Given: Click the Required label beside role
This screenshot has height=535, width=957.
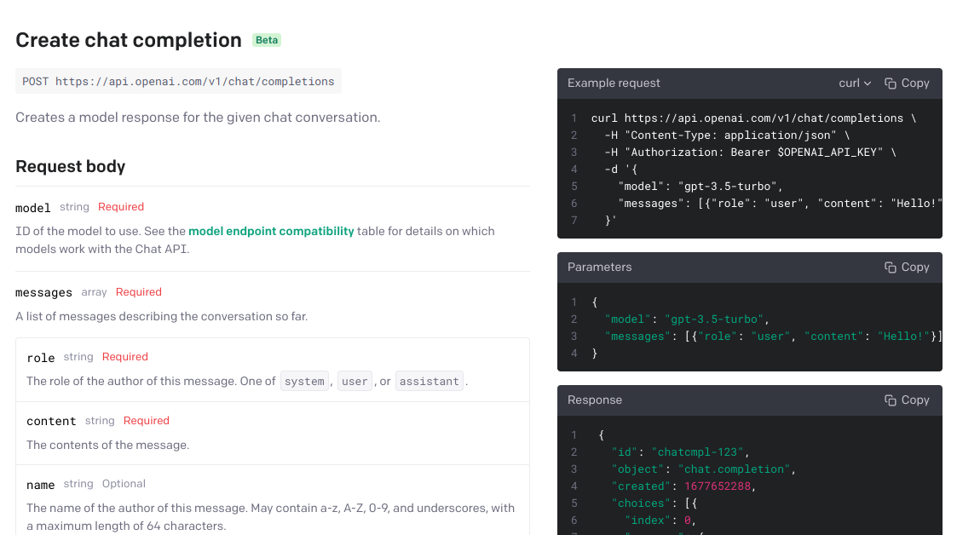Looking at the screenshot, I should click(x=125, y=357).
